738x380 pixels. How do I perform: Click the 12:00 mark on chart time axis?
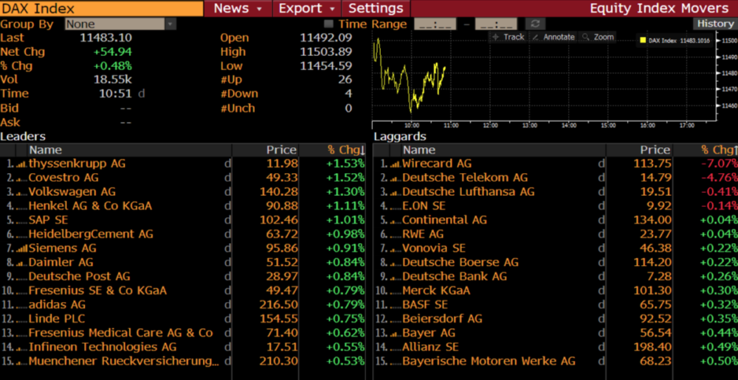pos(491,125)
